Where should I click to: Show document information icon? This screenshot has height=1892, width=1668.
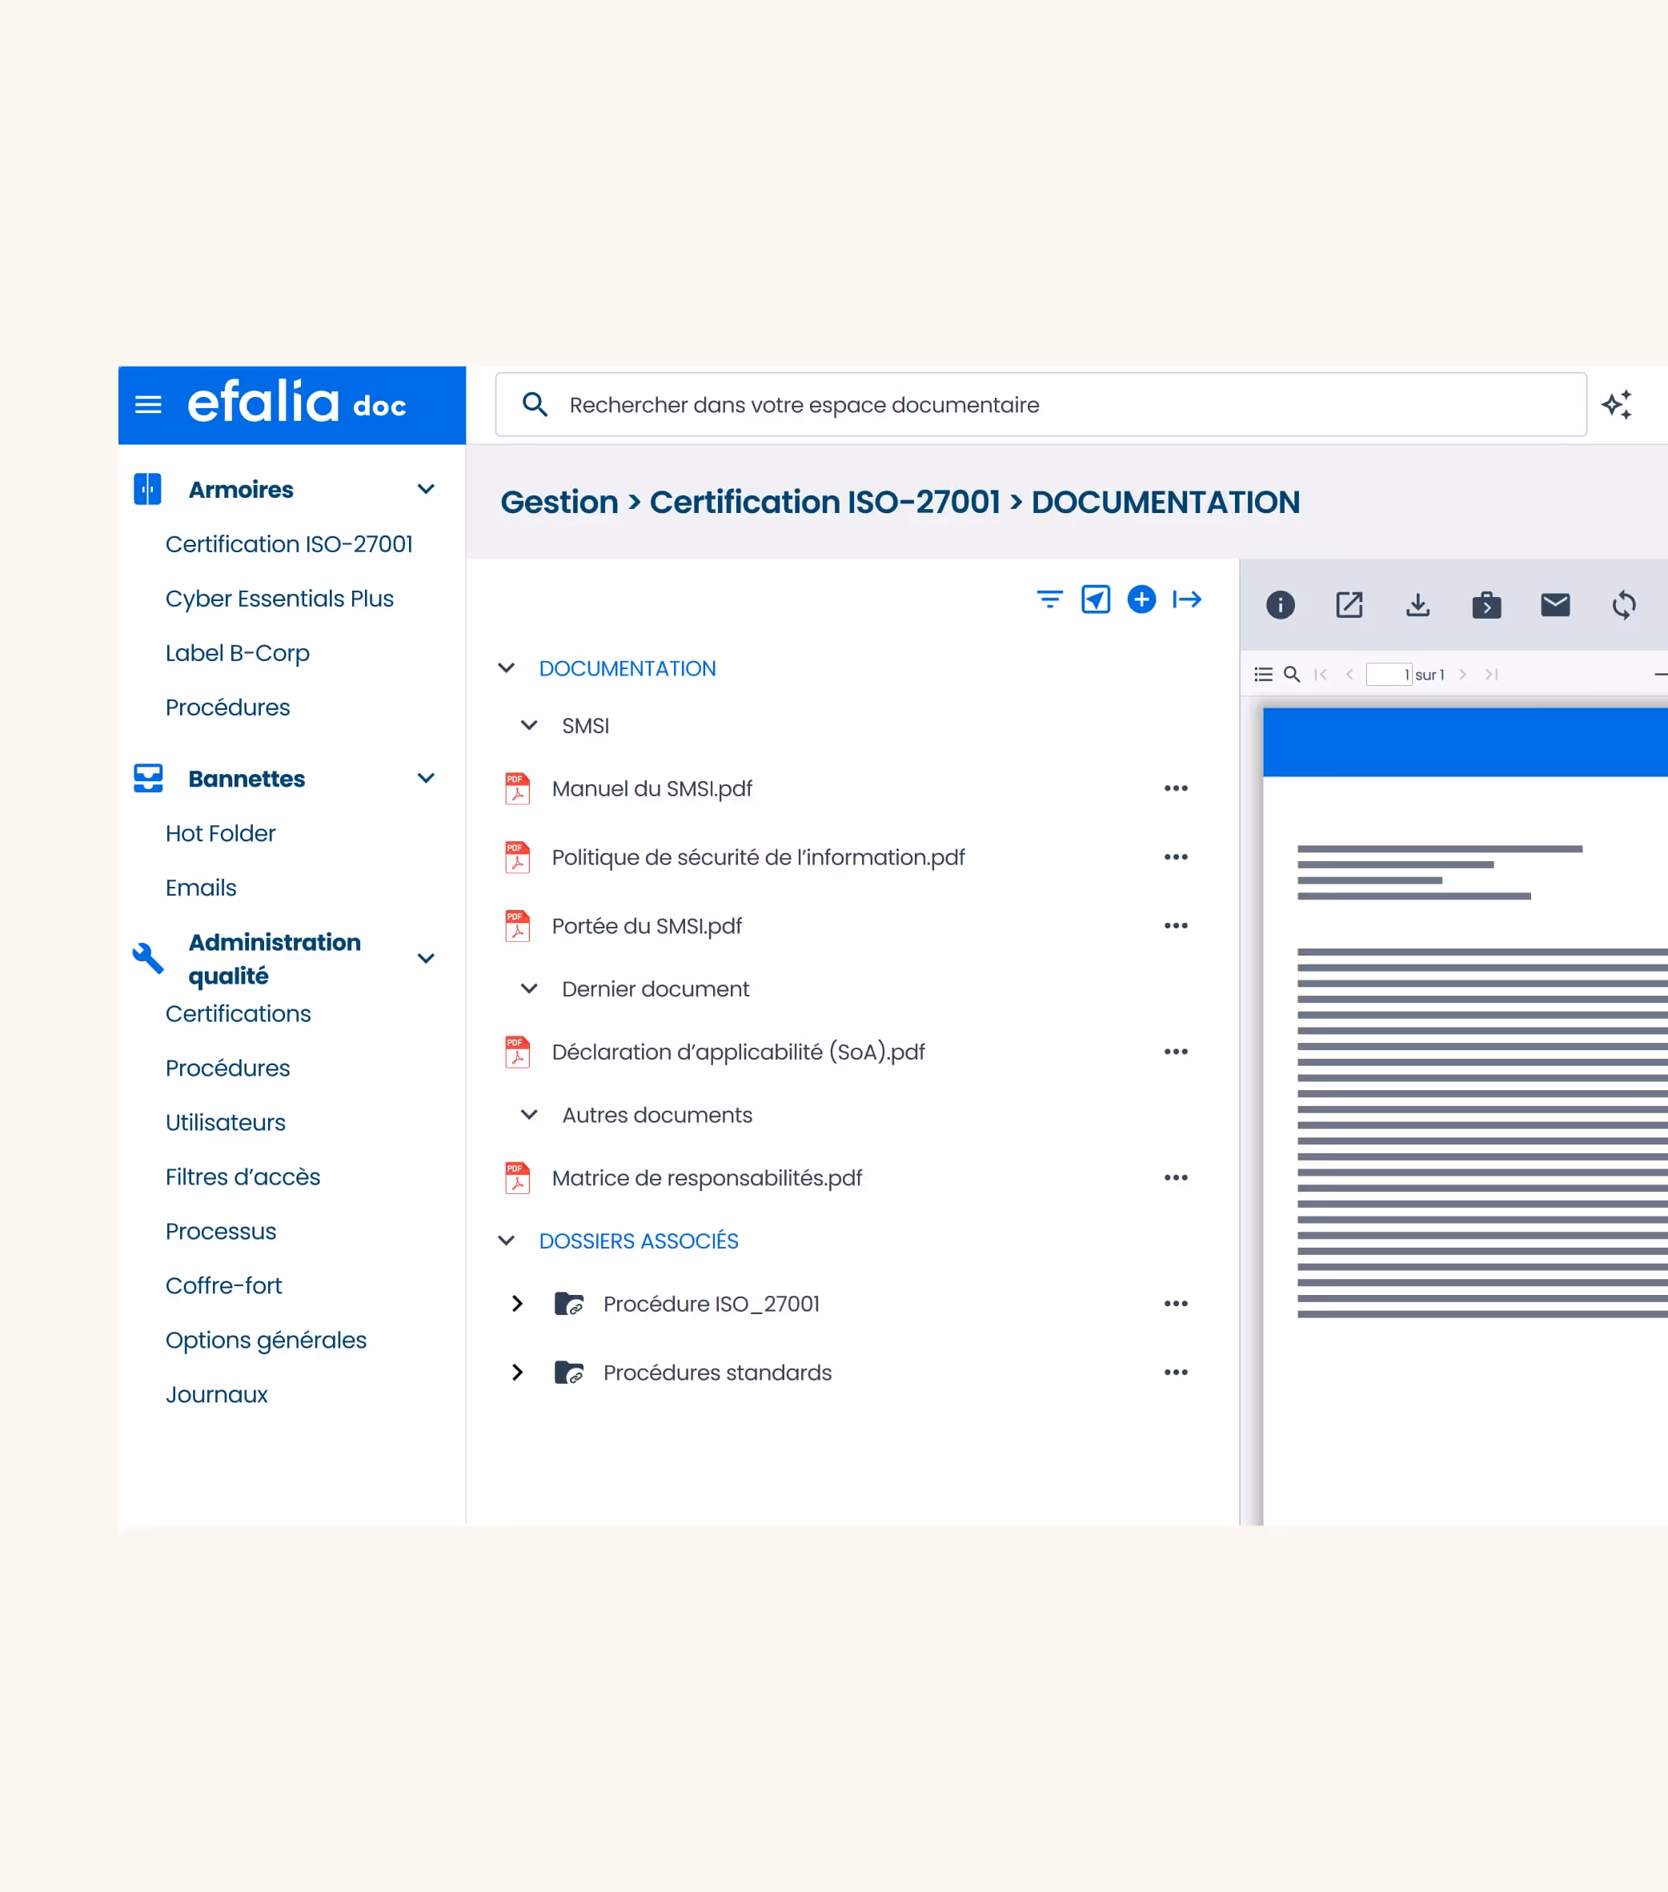click(x=1280, y=605)
